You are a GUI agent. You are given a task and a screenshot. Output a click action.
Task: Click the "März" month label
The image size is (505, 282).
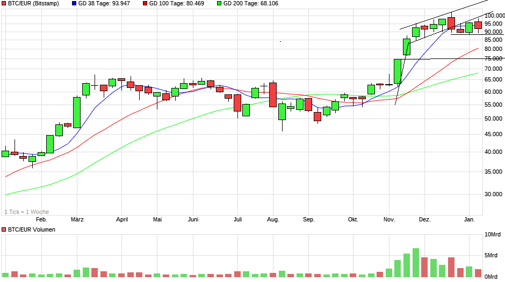pyautogui.click(x=77, y=220)
